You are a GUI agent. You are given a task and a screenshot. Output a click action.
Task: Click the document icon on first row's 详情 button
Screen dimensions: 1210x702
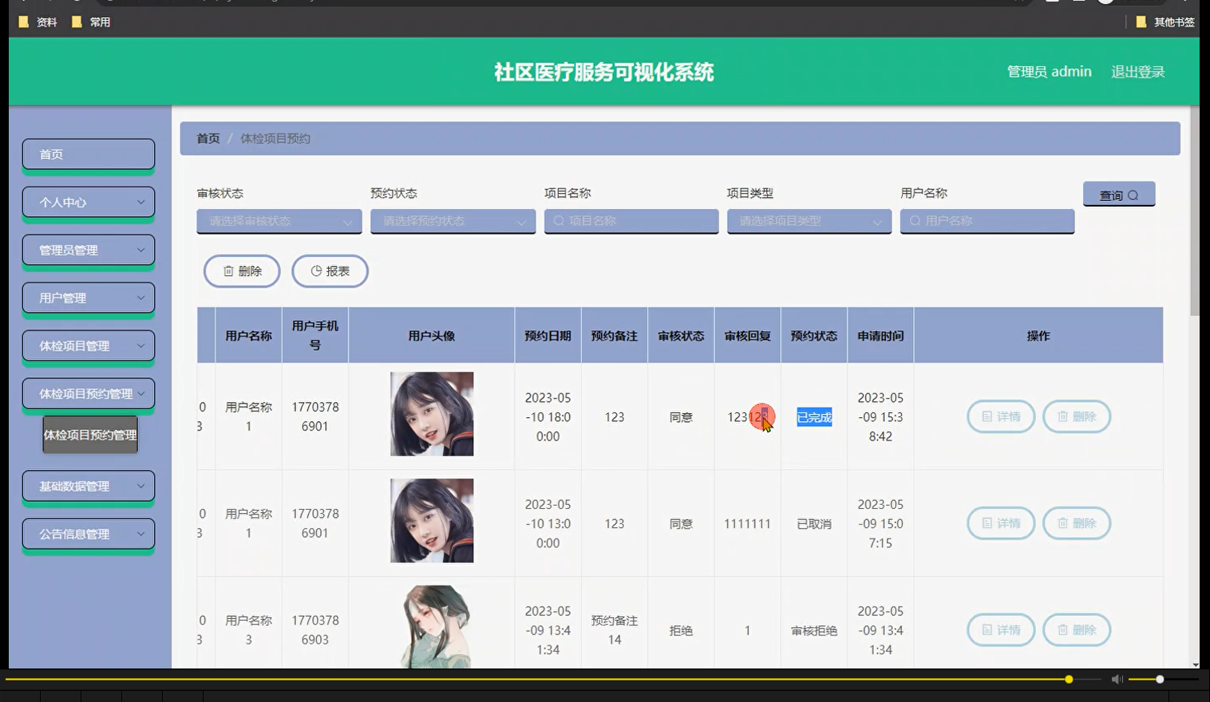point(986,416)
